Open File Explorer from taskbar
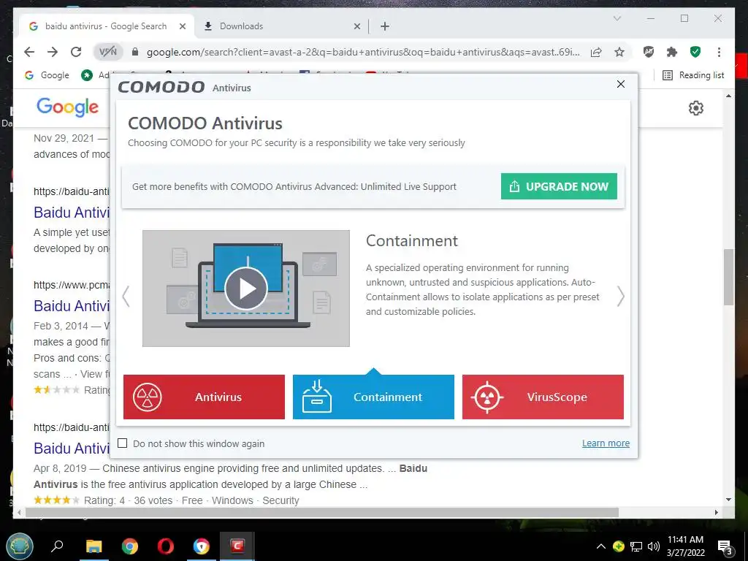The height and width of the screenshot is (561, 748). coord(93,546)
